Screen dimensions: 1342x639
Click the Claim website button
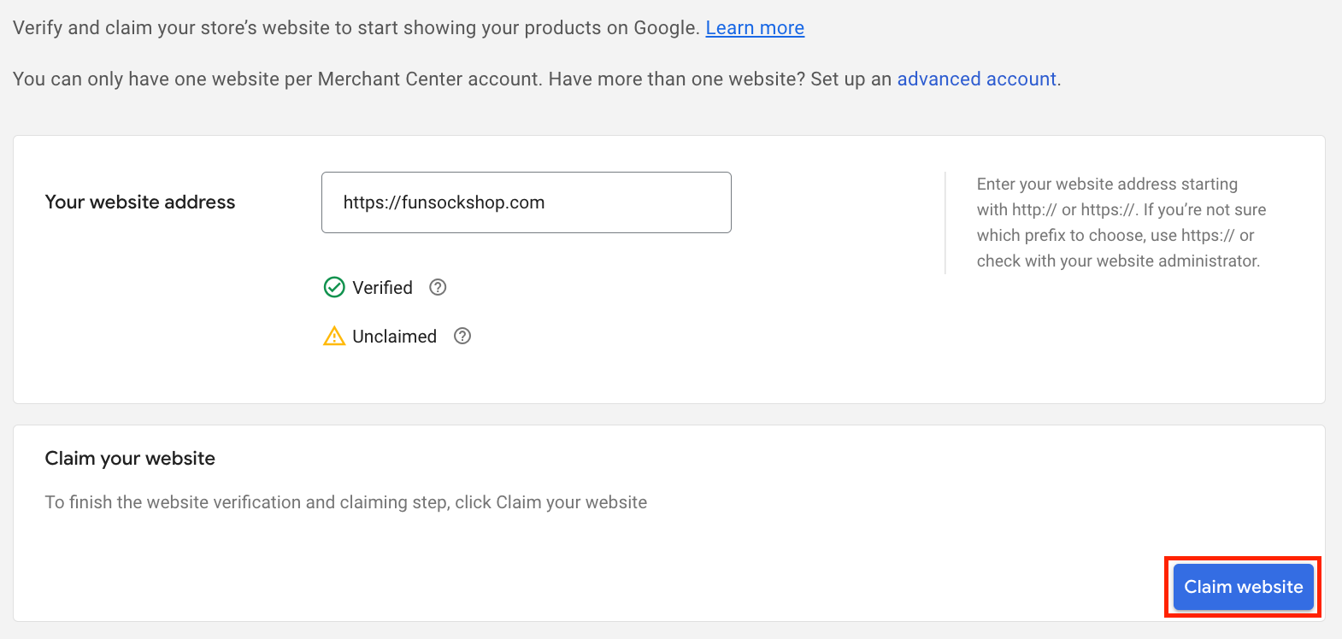(x=1243, y=587)
